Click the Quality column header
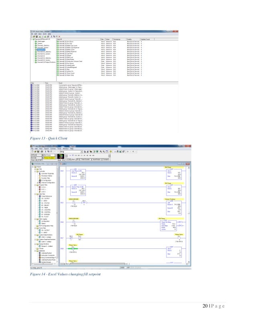The height and width of the screenshot is (332, 256). (133, 39)
